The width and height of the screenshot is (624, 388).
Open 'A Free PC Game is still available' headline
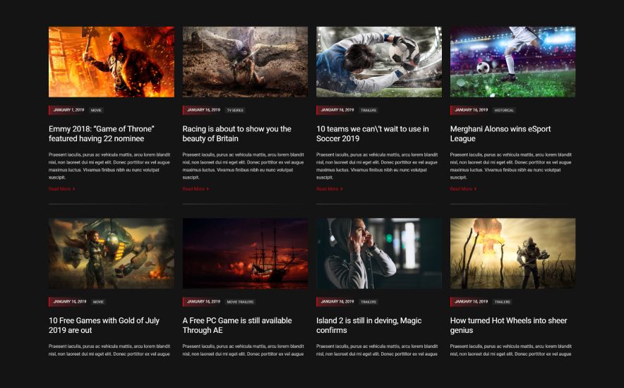tap(237, 325)
